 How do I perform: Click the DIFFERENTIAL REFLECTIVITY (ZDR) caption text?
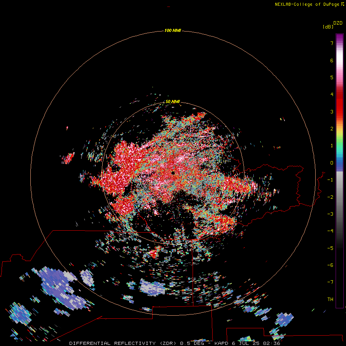click(123, 343)
